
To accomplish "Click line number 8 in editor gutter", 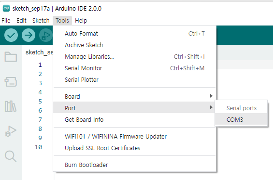I will tap(40, 129).
